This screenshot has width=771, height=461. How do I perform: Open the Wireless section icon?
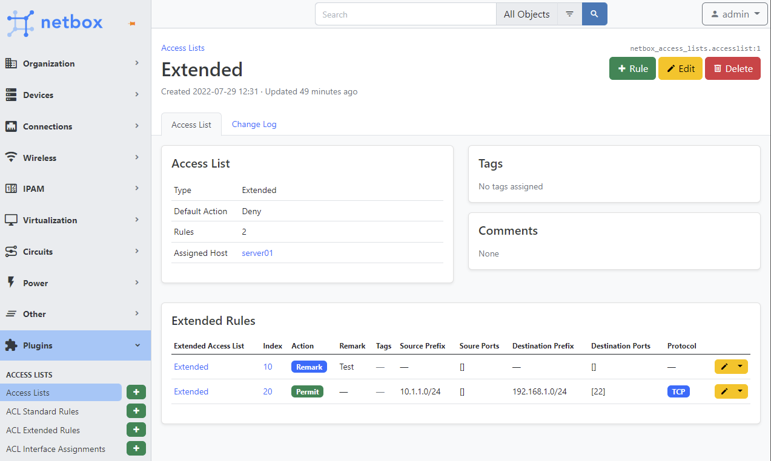pos(10,157)
